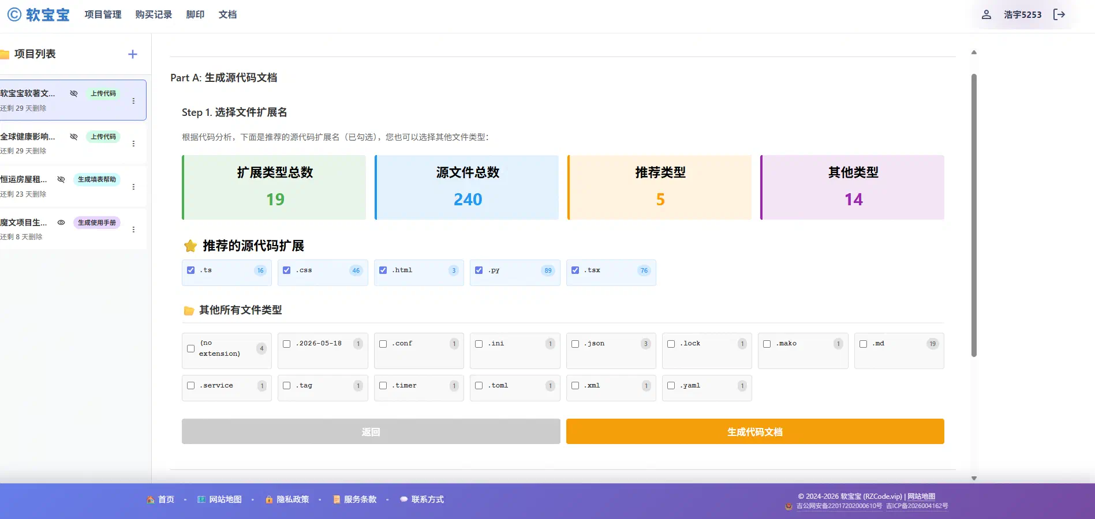Viewport: 1095px width, 519px height.
Task: Open the user profile icon
Action: point(986,14)
